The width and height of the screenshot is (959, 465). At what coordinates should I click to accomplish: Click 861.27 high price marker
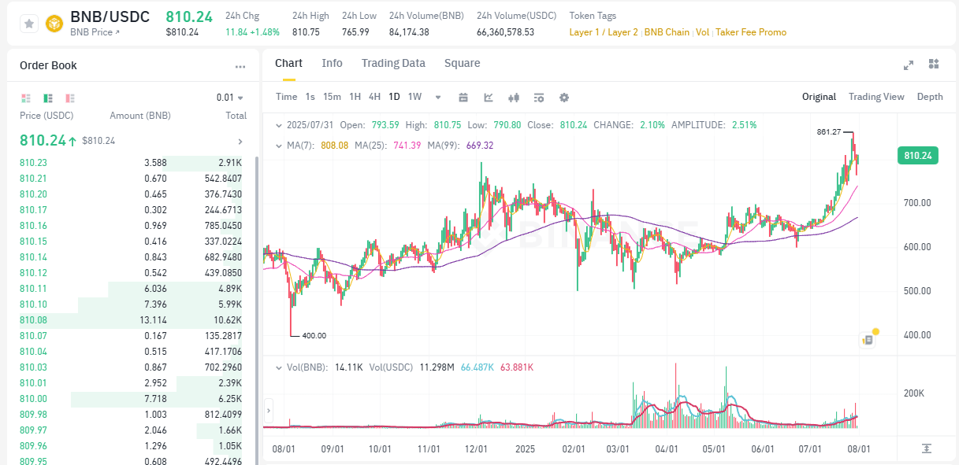pyautogui.click(x=829, y=132)
